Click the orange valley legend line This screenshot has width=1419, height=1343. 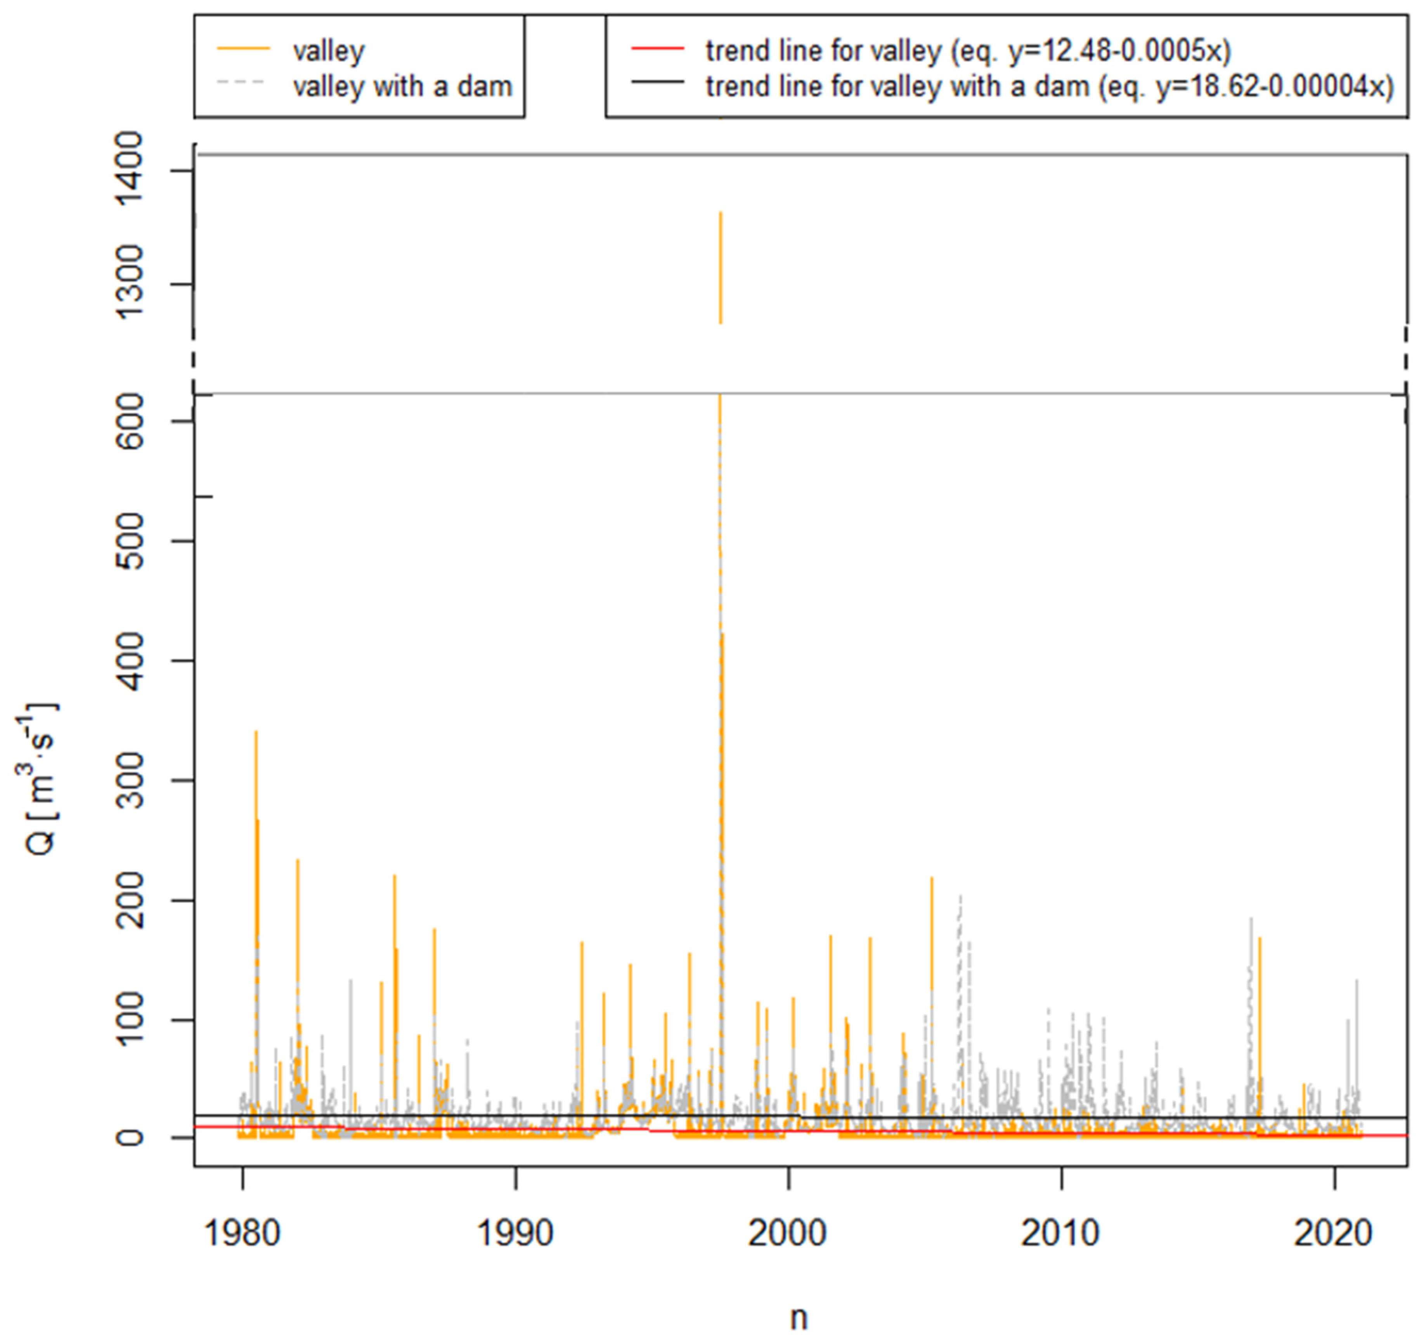click(x=243, y=49)
